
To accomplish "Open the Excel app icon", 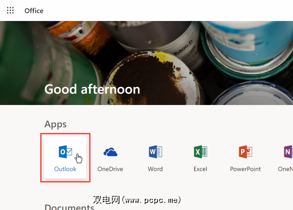I will [x=200, y=152].
